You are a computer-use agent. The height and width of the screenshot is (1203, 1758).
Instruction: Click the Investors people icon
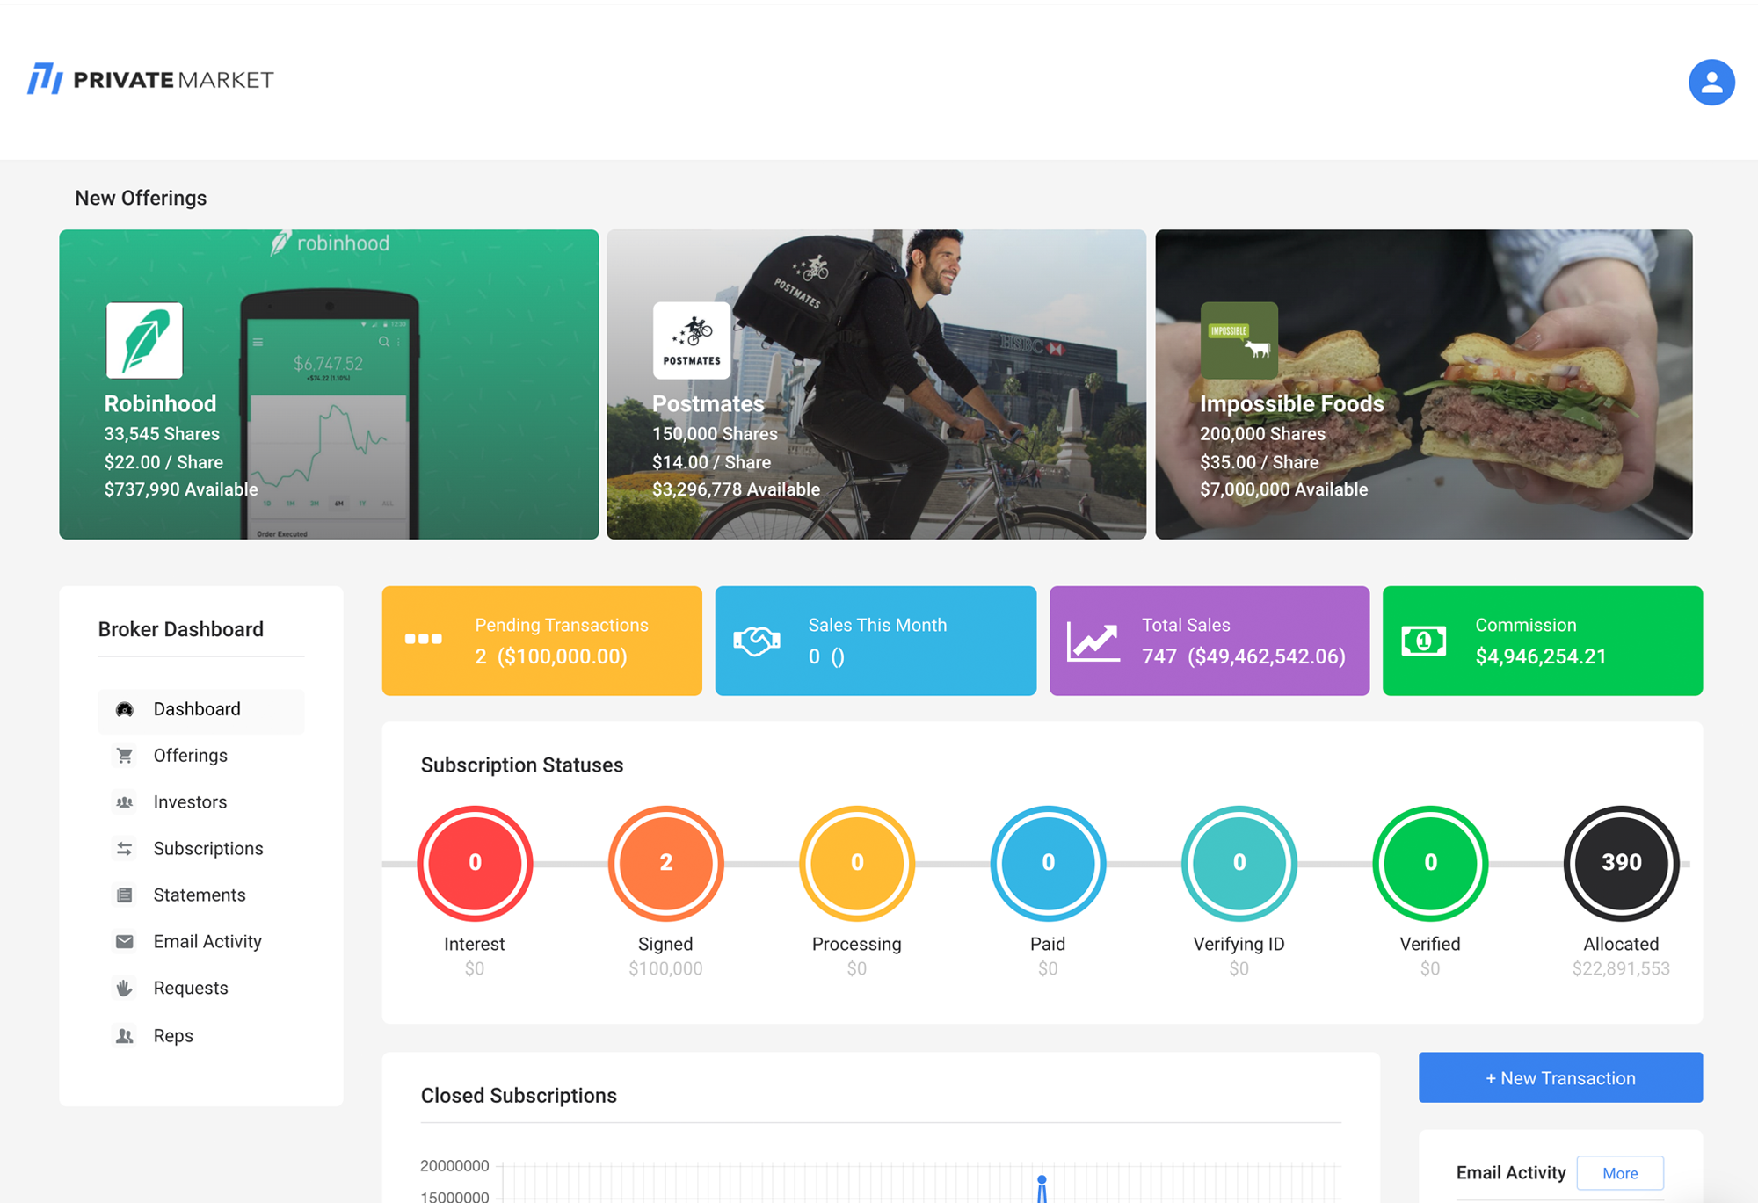pyautogui.click(x=125, y=802)
